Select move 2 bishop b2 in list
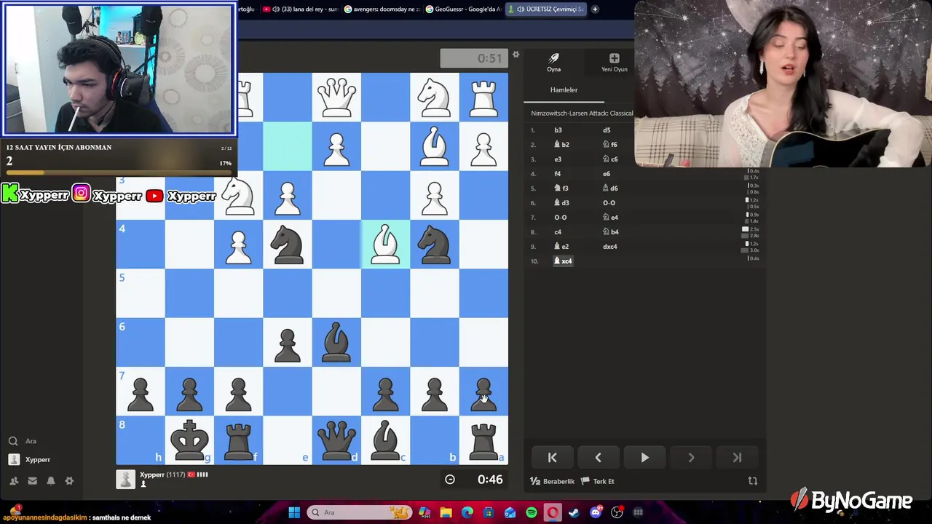Screen dimensions: 932x524 tap(561, 144)
